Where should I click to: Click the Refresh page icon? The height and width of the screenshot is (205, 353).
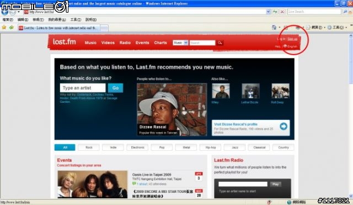(275, 12)
